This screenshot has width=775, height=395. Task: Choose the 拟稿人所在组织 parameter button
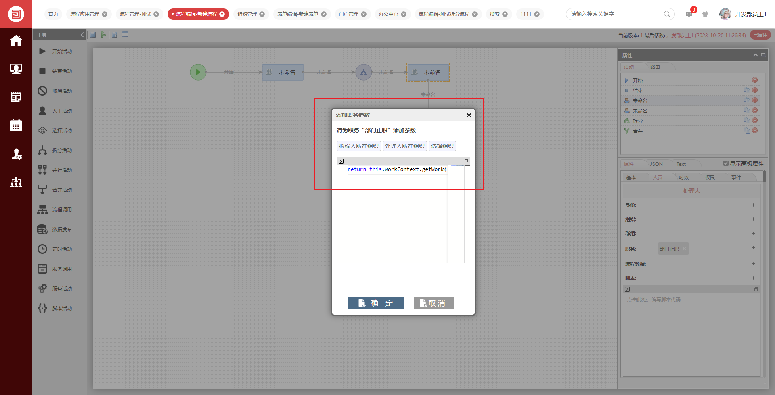click(x=359, y=146)
